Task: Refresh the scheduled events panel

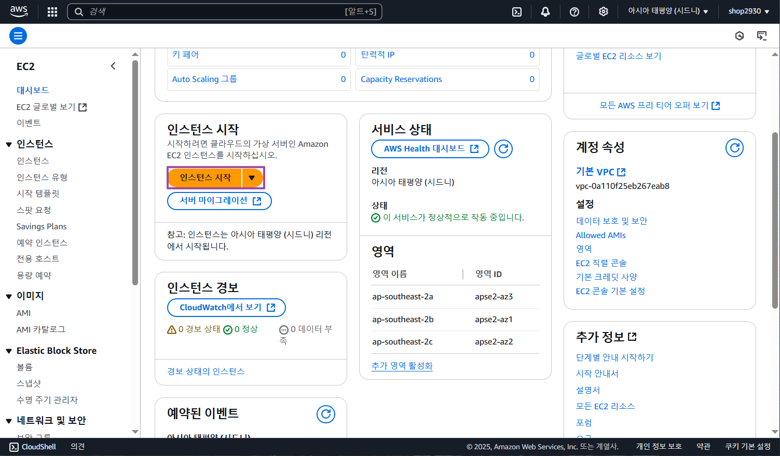Action: (326, 414)
